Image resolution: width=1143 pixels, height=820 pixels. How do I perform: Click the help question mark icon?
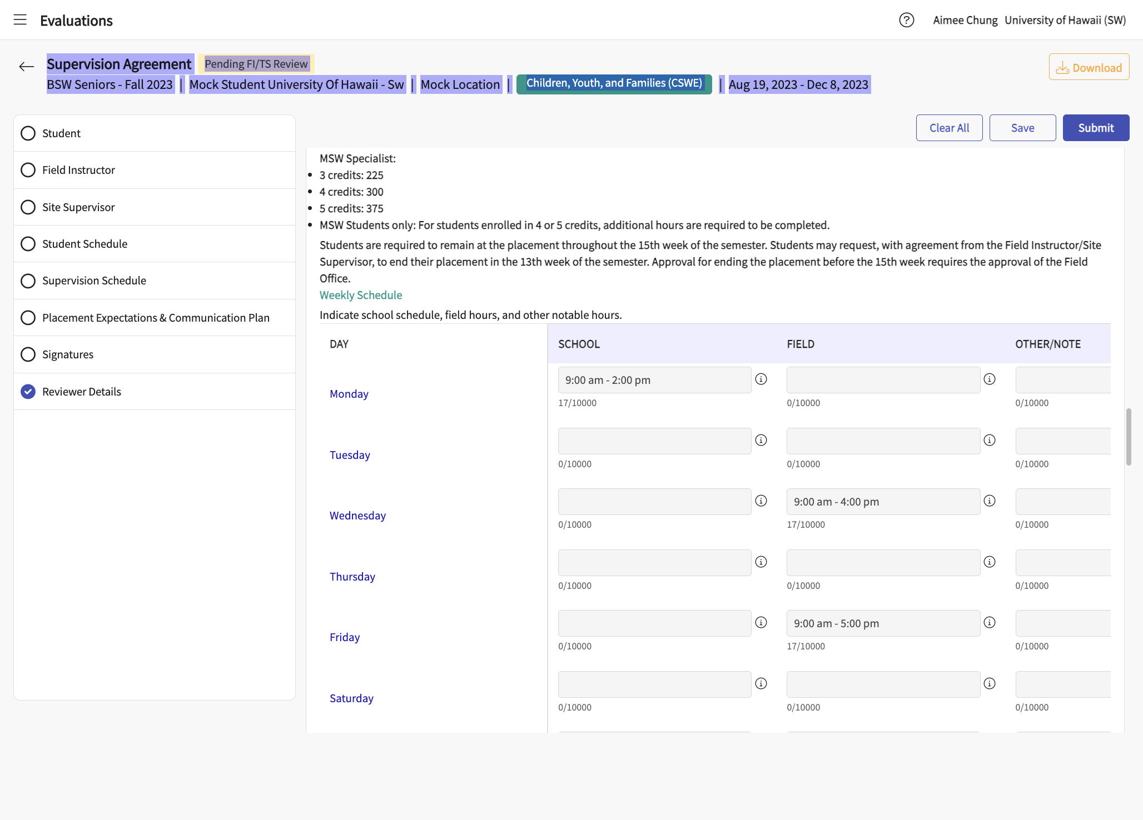tap(906, 20)
